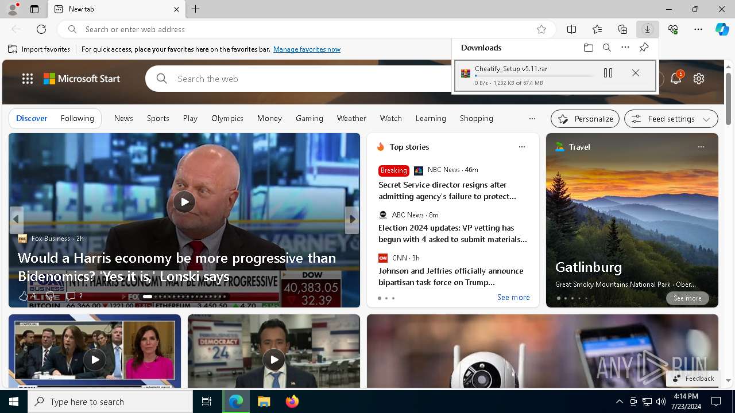Open Travel card options menu
This screenshot has height=413, width=735.
click(x=701, y=147)
